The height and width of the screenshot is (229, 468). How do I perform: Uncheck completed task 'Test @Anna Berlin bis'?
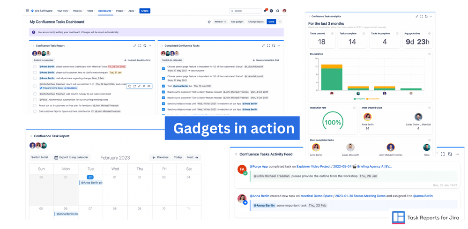click(x=163, y=86)
